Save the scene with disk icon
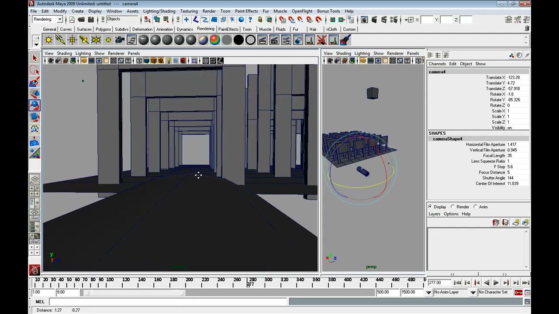This screenshot has height=314, width=559. point(91,20)
